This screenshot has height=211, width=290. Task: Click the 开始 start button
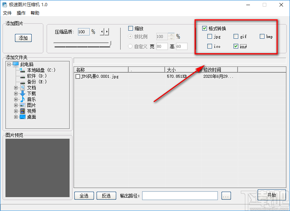tap(272, 195)
